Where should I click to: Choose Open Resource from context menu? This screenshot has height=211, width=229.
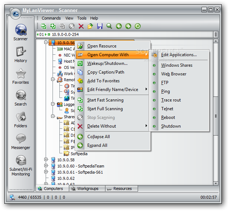pos(112,46)
